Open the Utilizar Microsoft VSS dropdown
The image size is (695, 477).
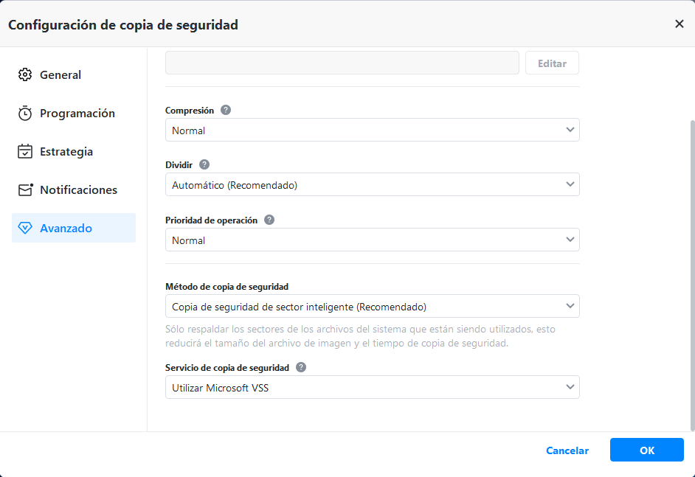372,387
